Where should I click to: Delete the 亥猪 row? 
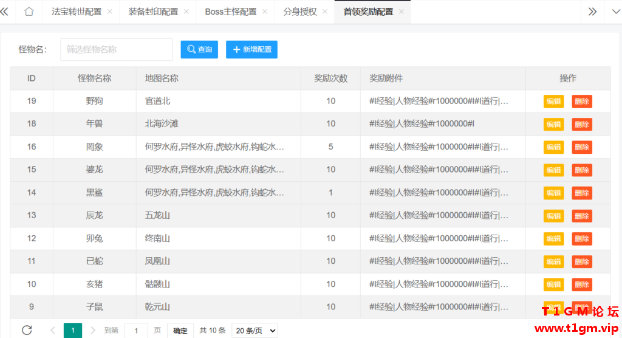coord(581,285)
